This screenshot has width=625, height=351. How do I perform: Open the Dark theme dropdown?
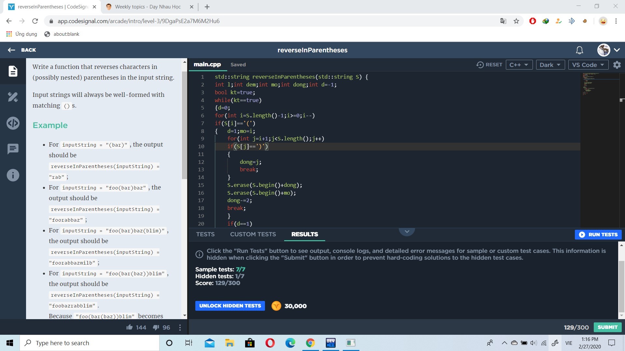click(550, 65)
